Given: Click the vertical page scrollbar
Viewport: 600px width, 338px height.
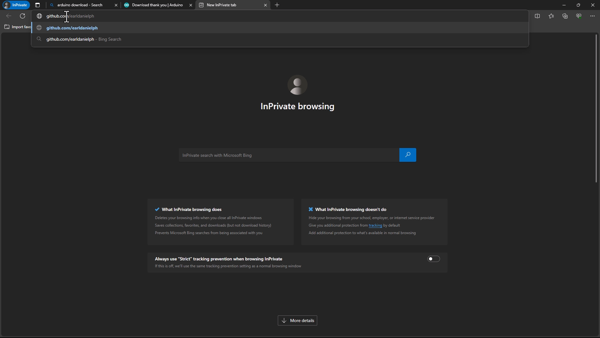Looking at the screenshot, I should [x=596, y=108].
